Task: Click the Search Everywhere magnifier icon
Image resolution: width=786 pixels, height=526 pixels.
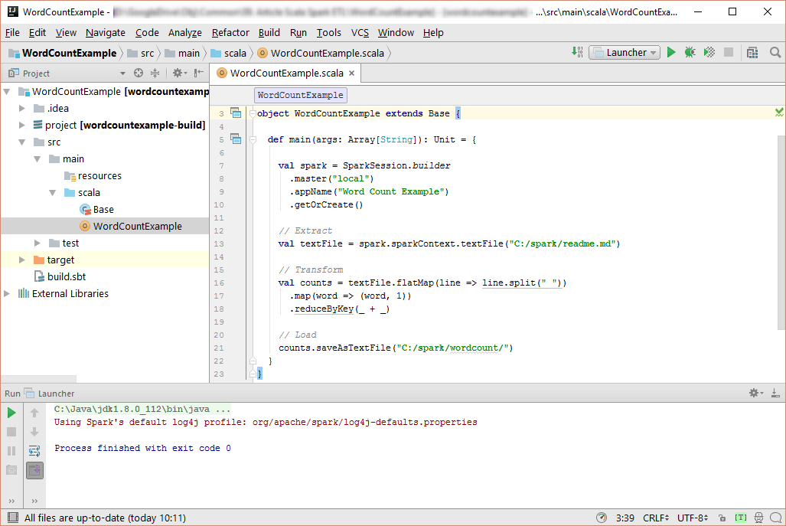Action: (x=775, y=53)
